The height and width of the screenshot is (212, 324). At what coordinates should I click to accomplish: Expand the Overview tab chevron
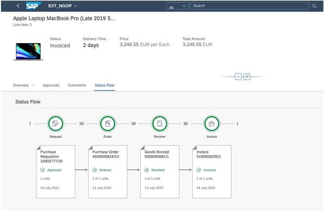(33, 85)
